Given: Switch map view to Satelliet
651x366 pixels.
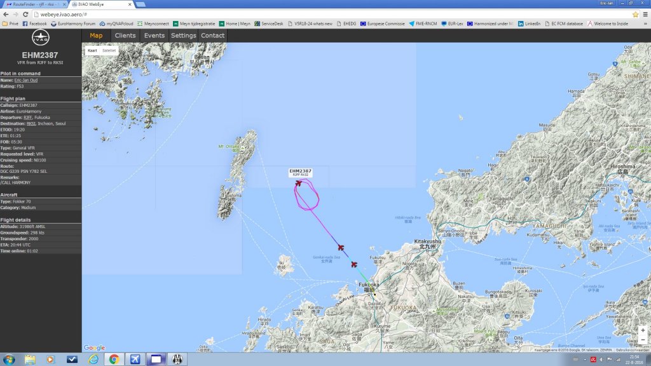Looking at the screenshot, I should click(x=109, y=50).
